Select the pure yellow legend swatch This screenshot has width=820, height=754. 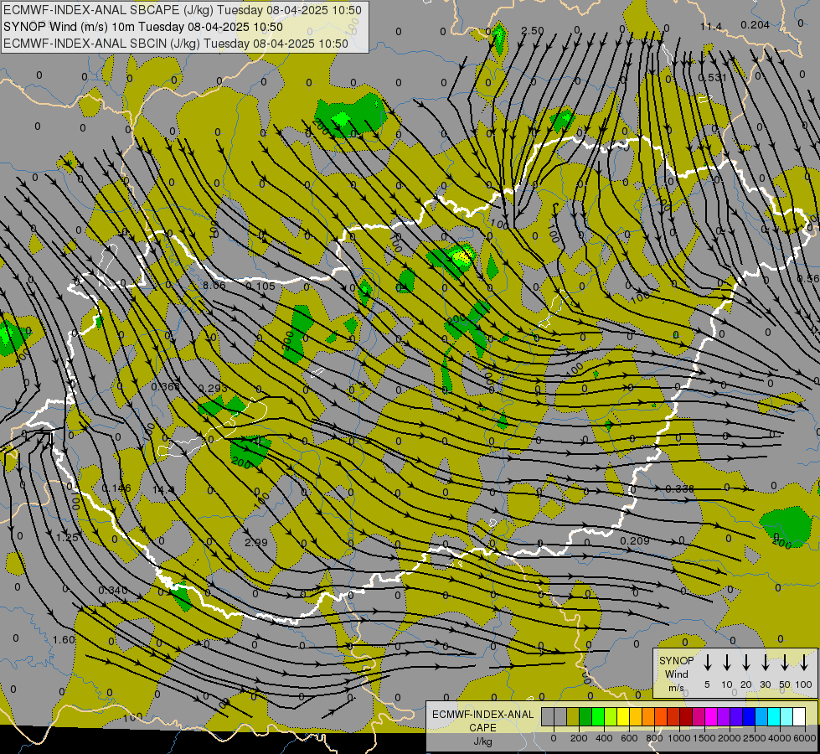coord(623,716)
